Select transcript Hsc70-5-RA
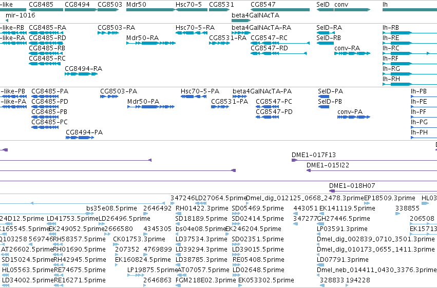 tap(192, 33)
